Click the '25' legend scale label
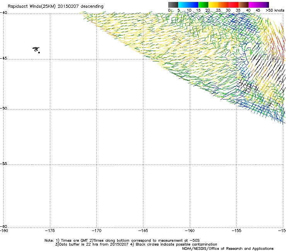 coord(218,10)
